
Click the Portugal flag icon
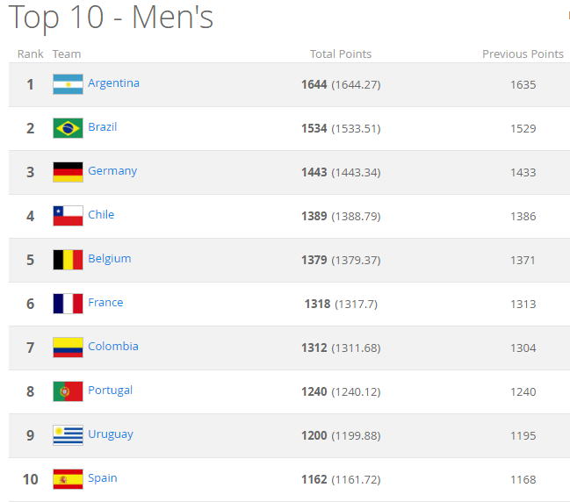tap(68, 391)
